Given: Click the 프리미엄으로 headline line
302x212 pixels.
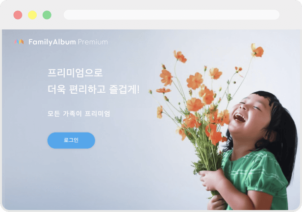Looking at the screenshot, I should pyautogui.click(x=75, y=73).
